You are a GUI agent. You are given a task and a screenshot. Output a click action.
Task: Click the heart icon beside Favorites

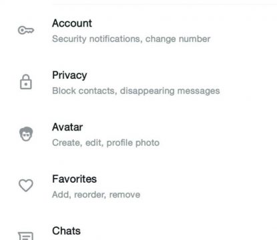(26, 185)
